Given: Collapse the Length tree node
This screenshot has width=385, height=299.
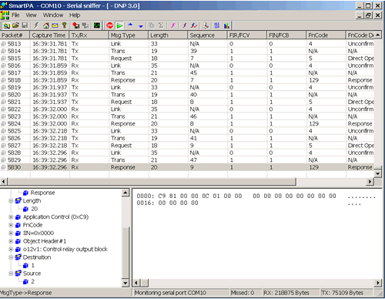Looking at the screenshot, I should (11, 201).
